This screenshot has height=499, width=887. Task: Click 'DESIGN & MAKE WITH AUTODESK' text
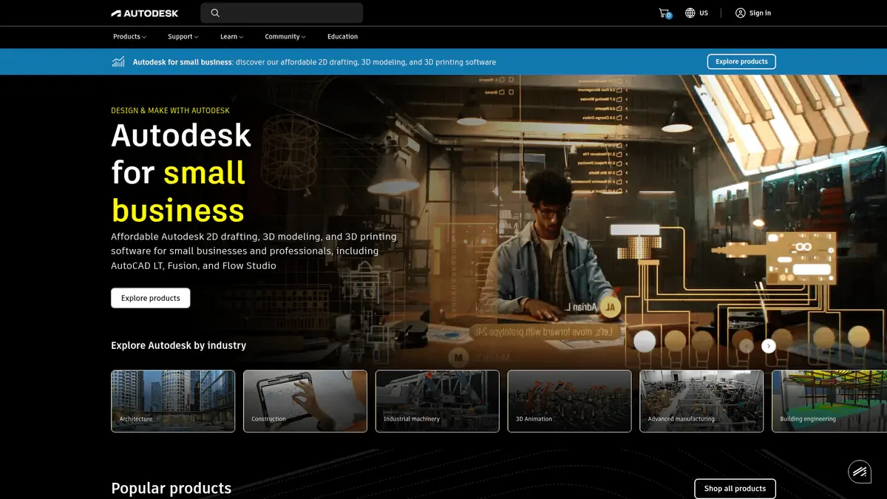coord(170,110)
